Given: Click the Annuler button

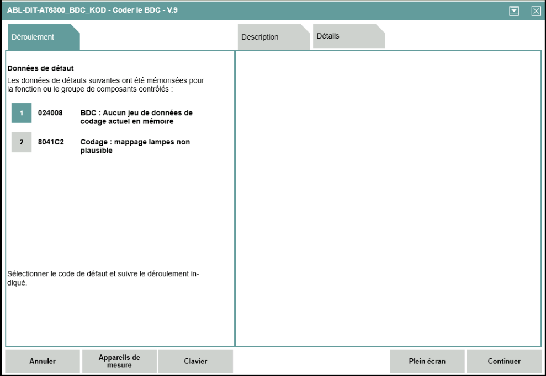Looking at the screenshot, I should click(43, 361).
